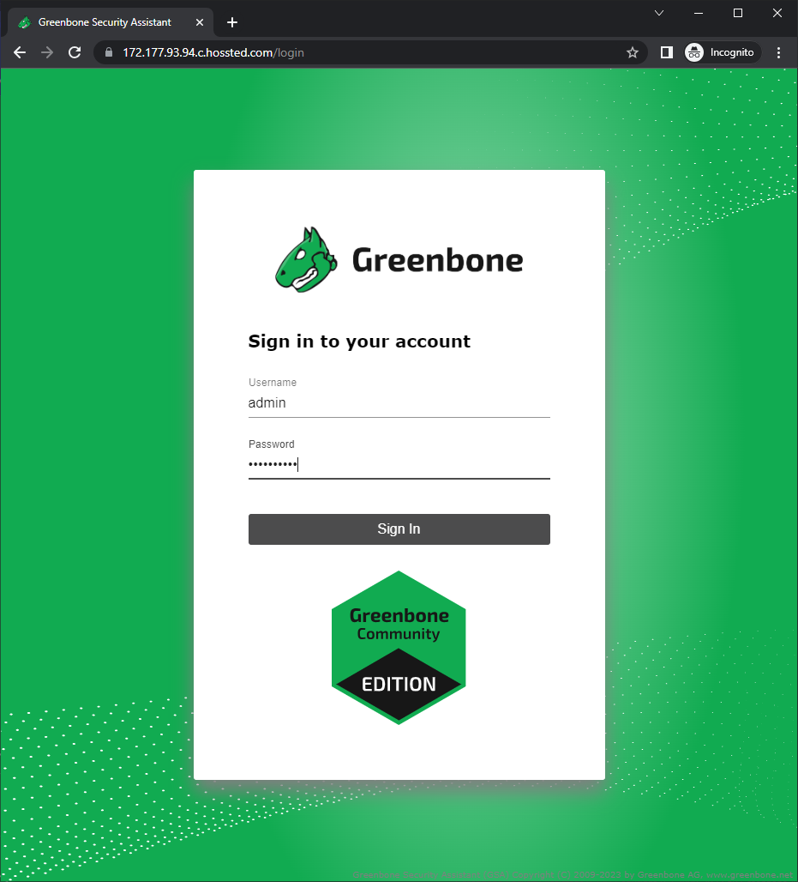Click the 'Sign in to your account' heading
The image size is (798, 882).
[359, 341]
